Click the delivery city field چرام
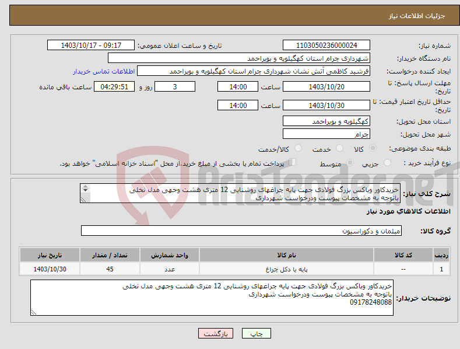460x349 pixels. [x=326, y=134]
